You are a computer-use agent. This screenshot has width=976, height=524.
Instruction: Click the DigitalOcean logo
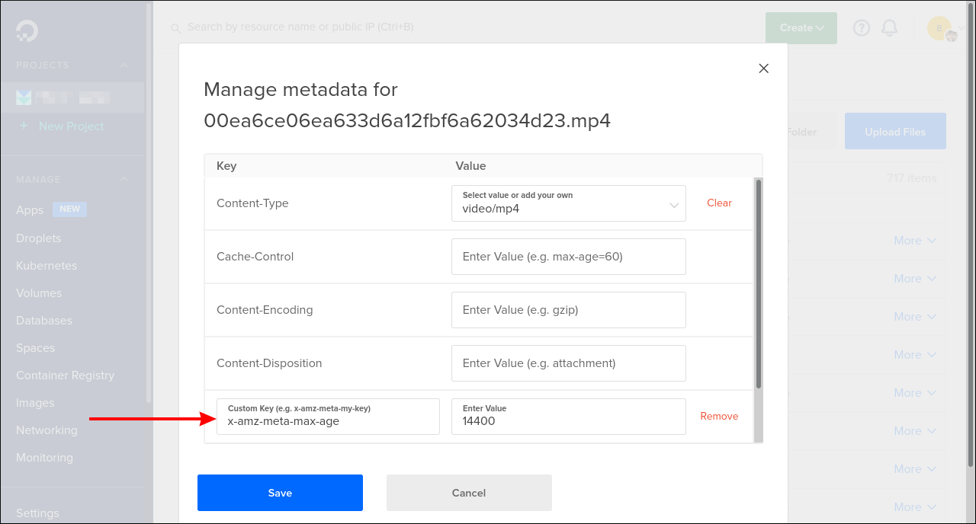pos(26,32)
